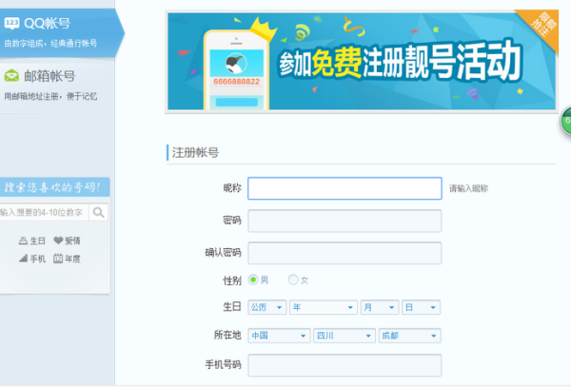Image resolution: width=571 pixels, height=387 pixels.
Task: Focus the 密码 password field
Action: (345, 221)
